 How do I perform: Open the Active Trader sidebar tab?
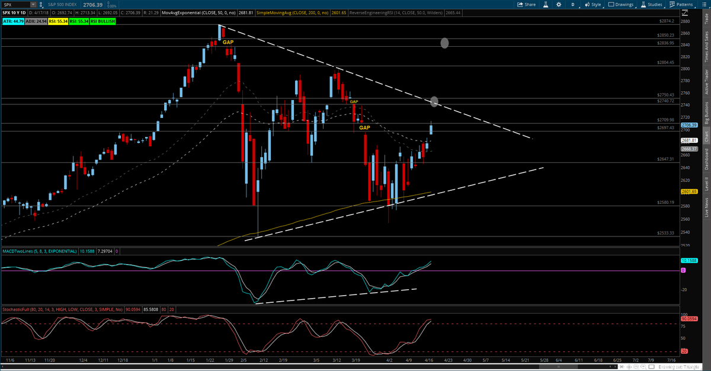coord(706,82)
